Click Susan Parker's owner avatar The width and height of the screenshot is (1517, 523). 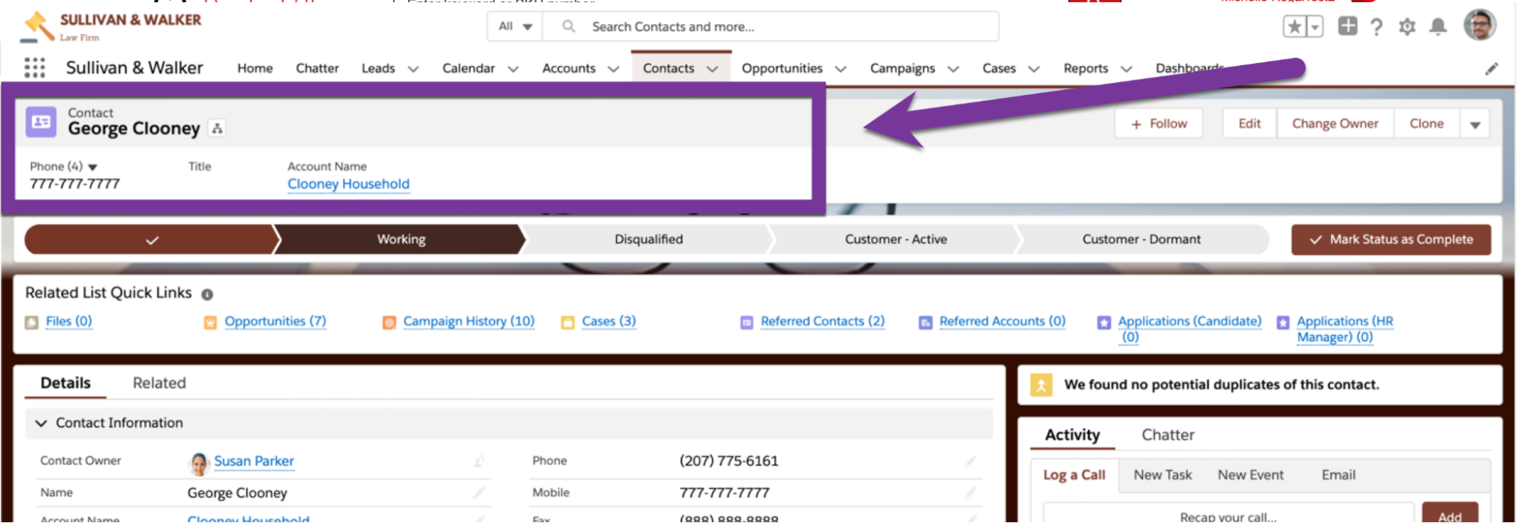point(199,463)
